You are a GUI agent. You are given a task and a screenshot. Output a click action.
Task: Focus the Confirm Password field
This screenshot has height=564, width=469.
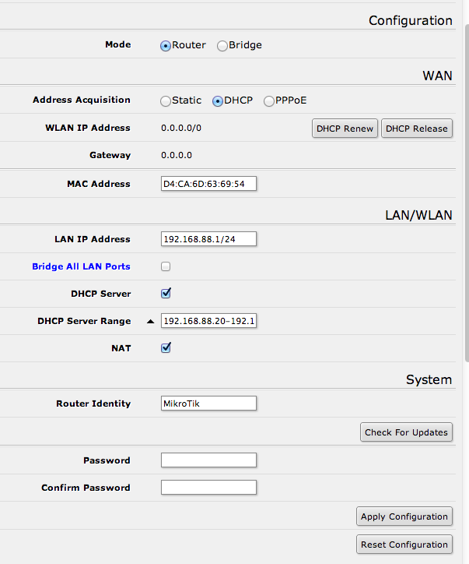[x=208, y=488]
